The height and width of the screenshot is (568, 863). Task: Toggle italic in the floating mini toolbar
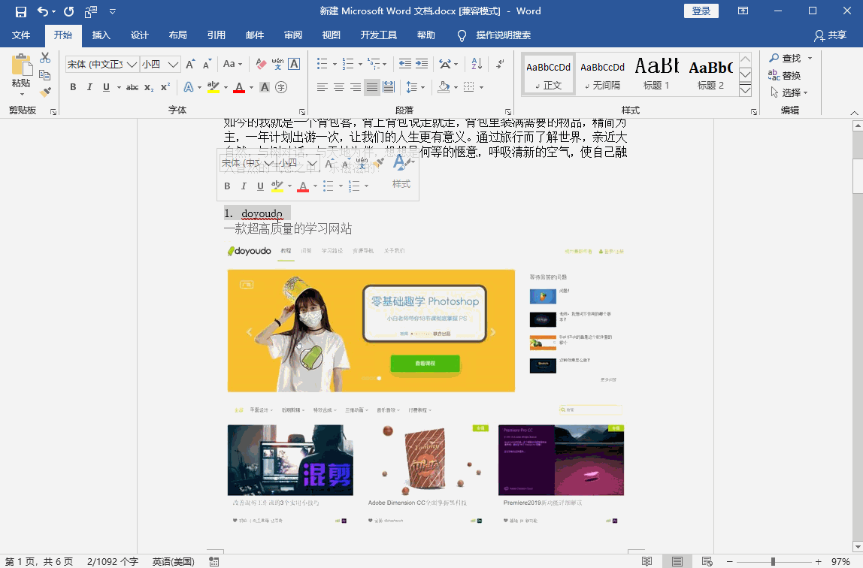coord(242,186)
